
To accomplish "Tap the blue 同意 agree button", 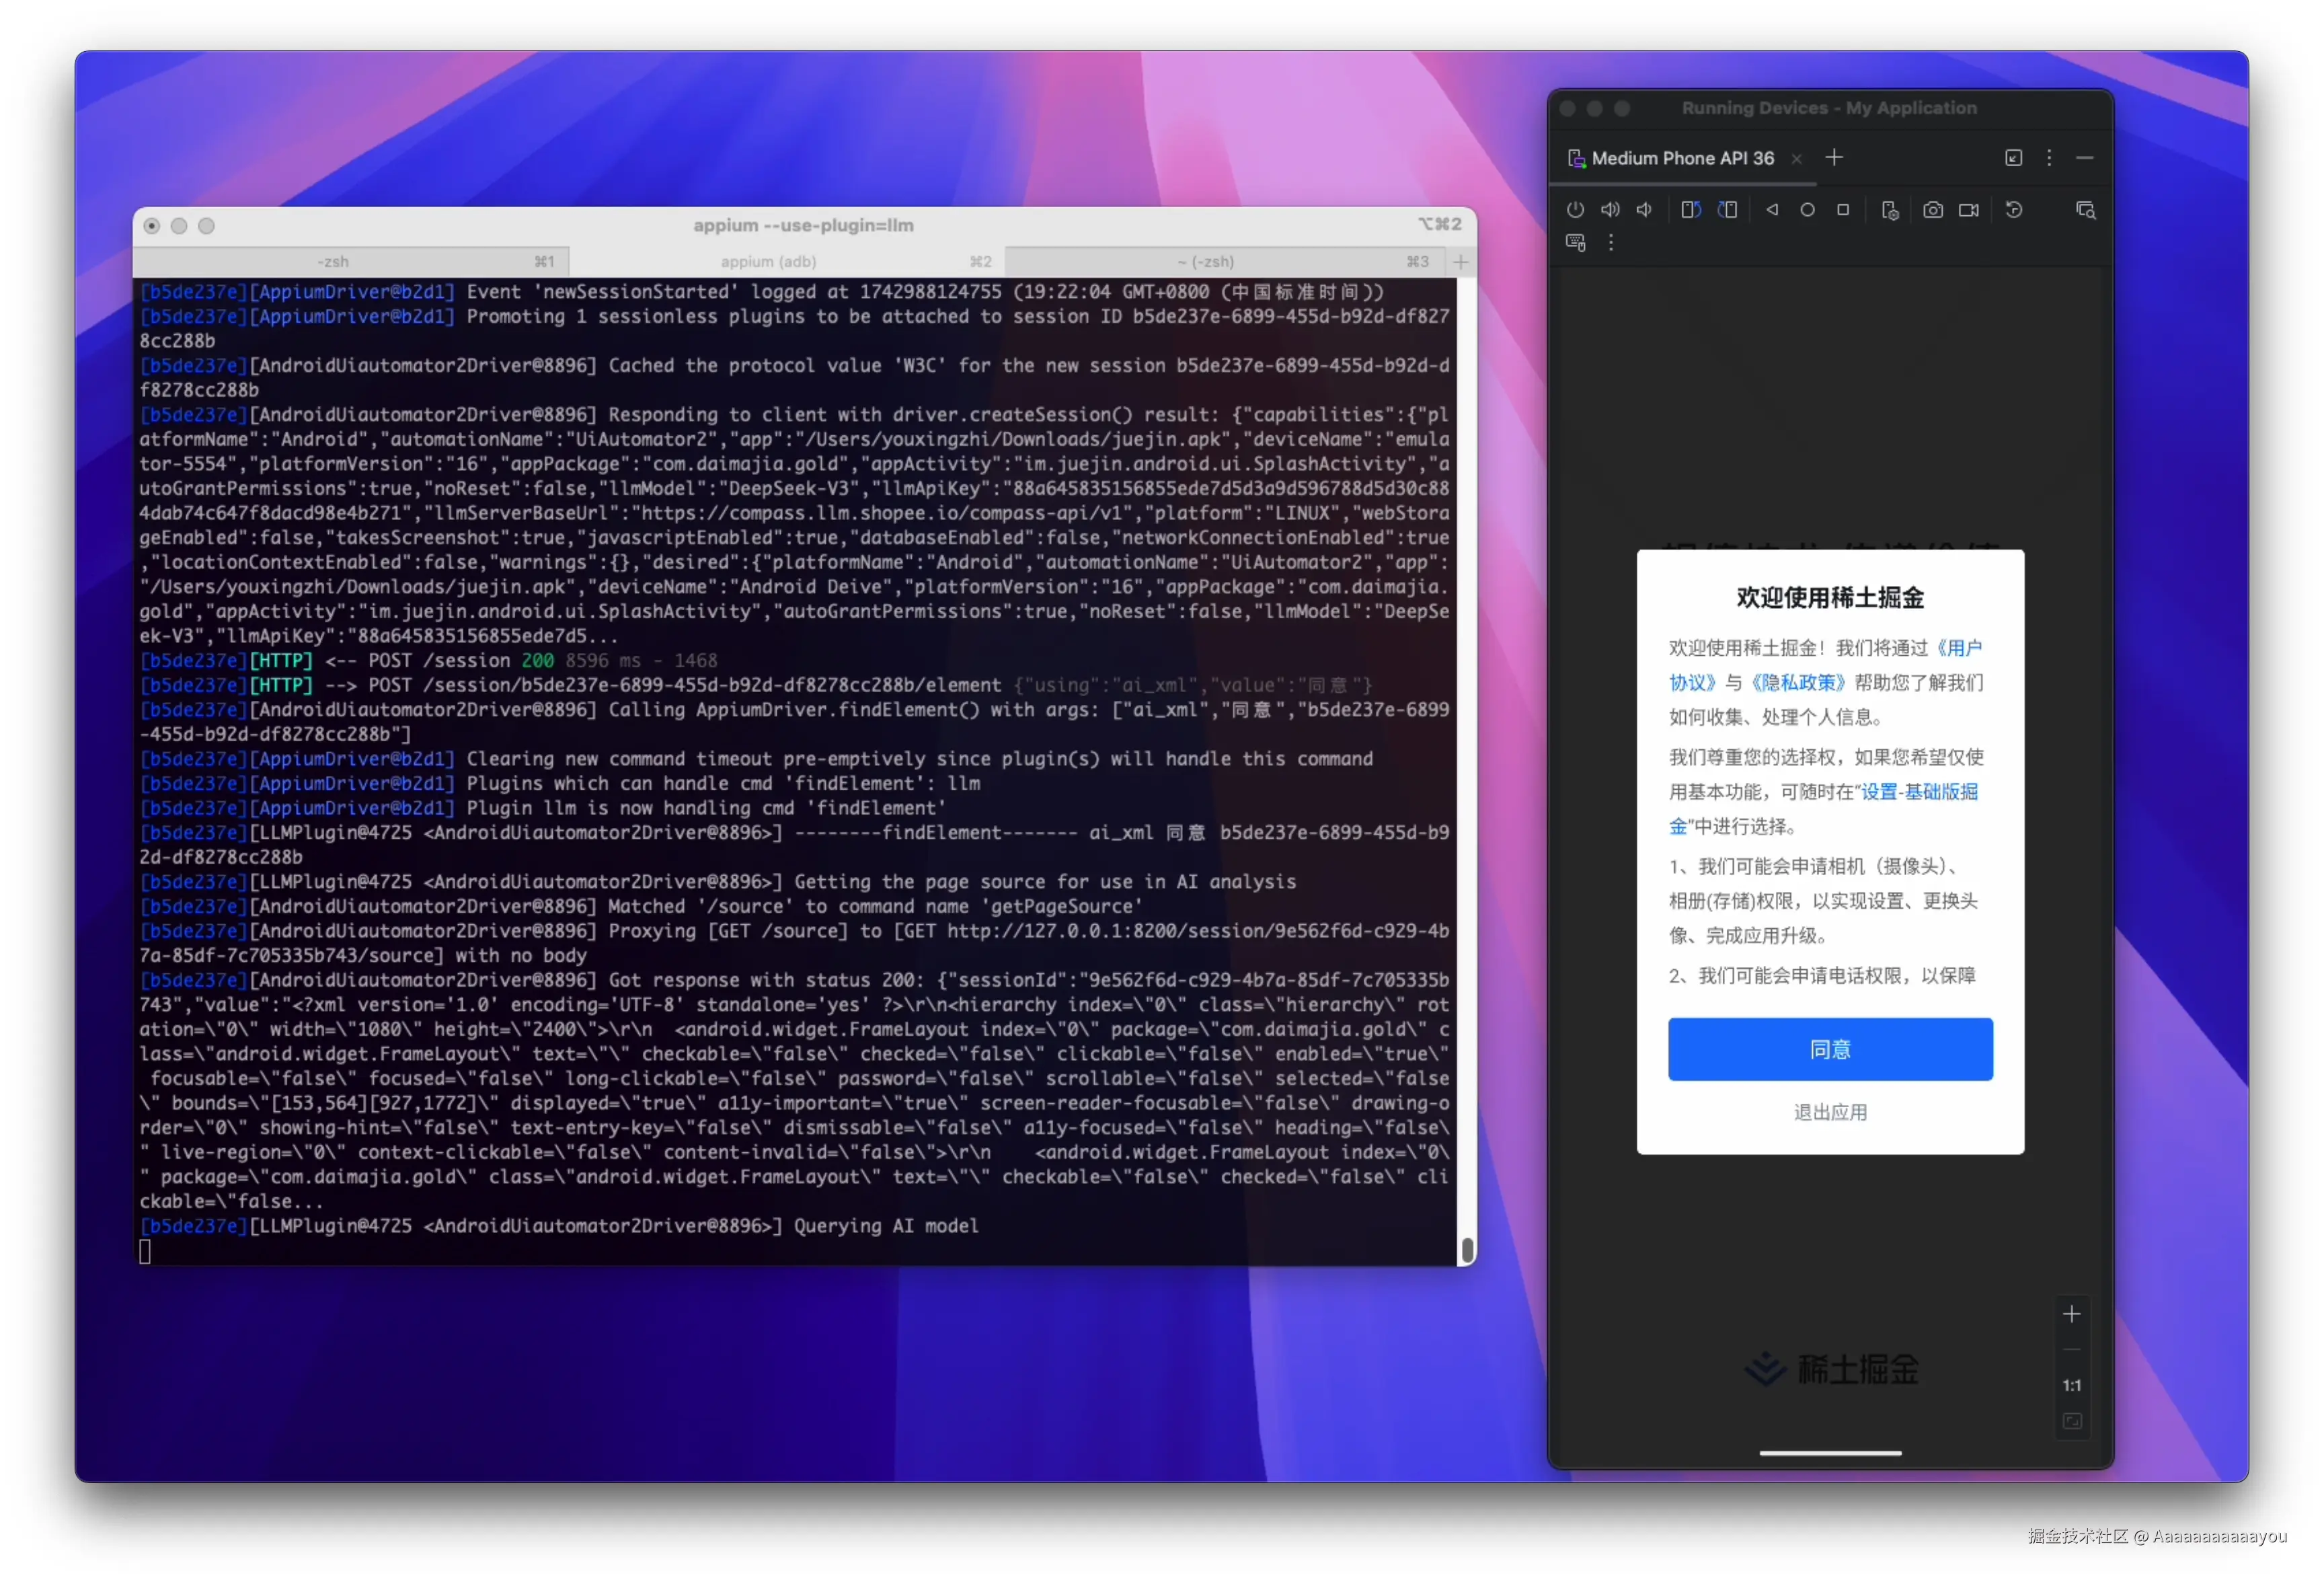I will pyautogui.click(x=1830, y=1049).
